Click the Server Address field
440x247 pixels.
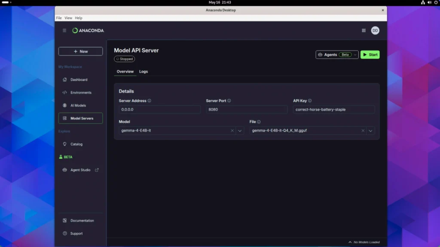click(160, 109)
